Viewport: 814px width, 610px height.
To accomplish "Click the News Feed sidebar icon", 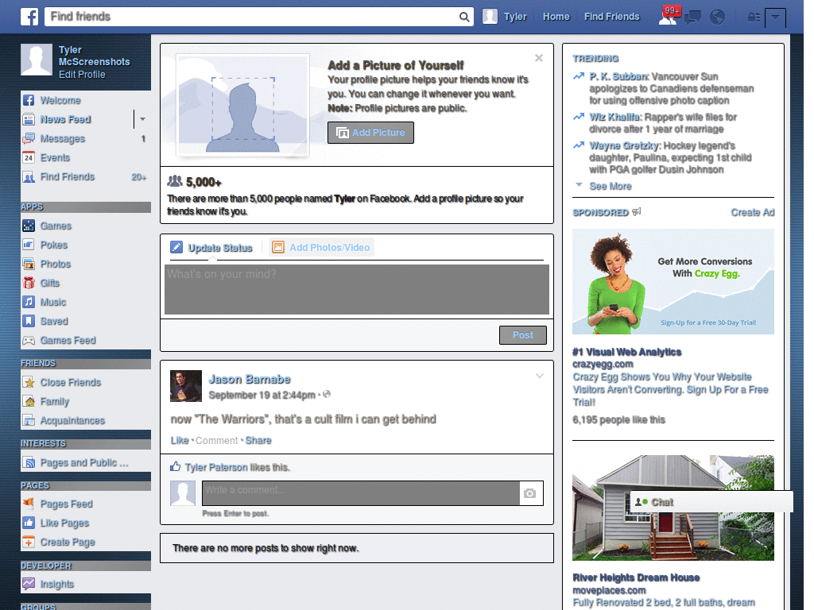I will coord(29,119).
